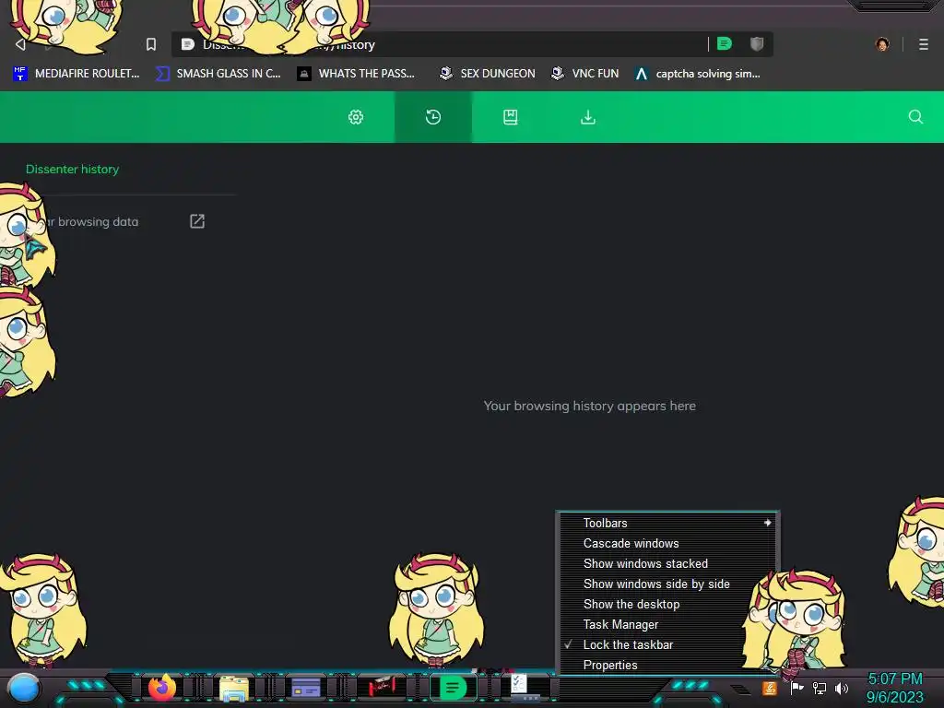Open the Settings gear tab
This screenshot has width=944, height=708.
356,117
